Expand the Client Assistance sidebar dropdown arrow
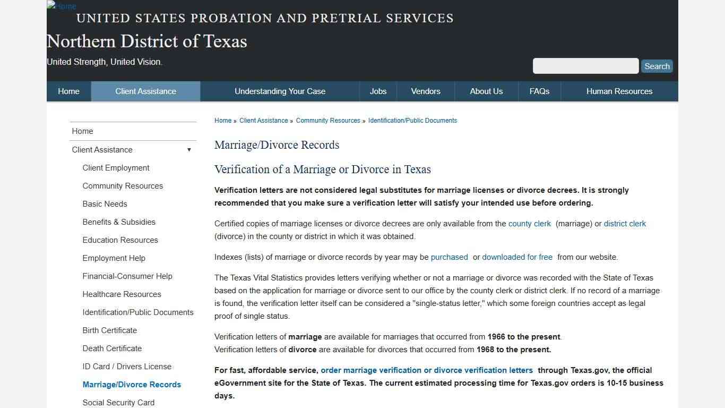 189,150
